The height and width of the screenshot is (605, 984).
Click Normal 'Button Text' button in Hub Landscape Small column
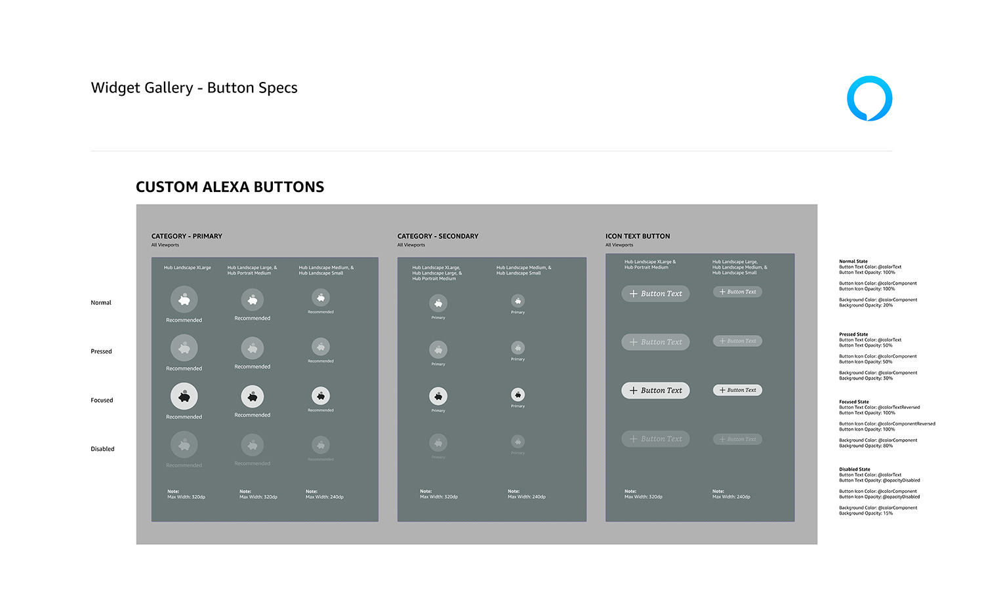[x=737, y=292]
